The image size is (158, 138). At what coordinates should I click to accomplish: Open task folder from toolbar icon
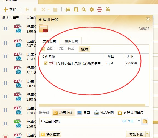coord(55,10)
